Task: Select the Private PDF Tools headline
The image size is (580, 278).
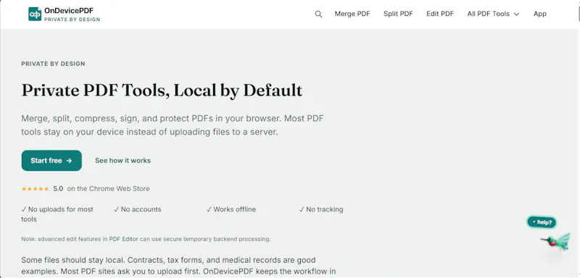Action: pyautogui.click(x=162, y=90)
